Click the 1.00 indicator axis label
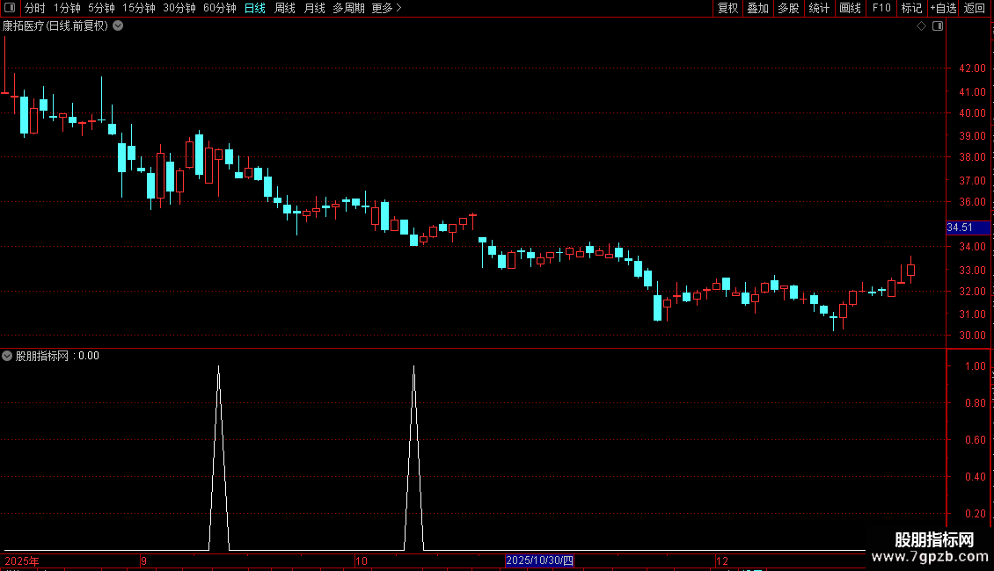 975,366
